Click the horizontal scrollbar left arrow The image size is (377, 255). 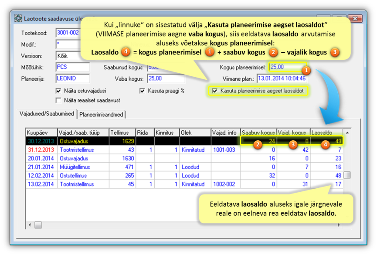[30, 225]
